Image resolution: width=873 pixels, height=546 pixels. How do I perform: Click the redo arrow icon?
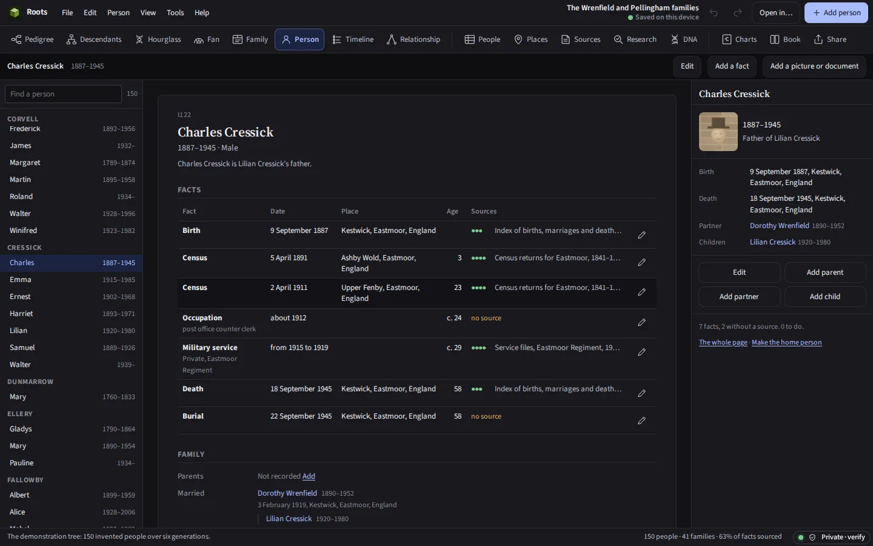[x=738, y=13]
